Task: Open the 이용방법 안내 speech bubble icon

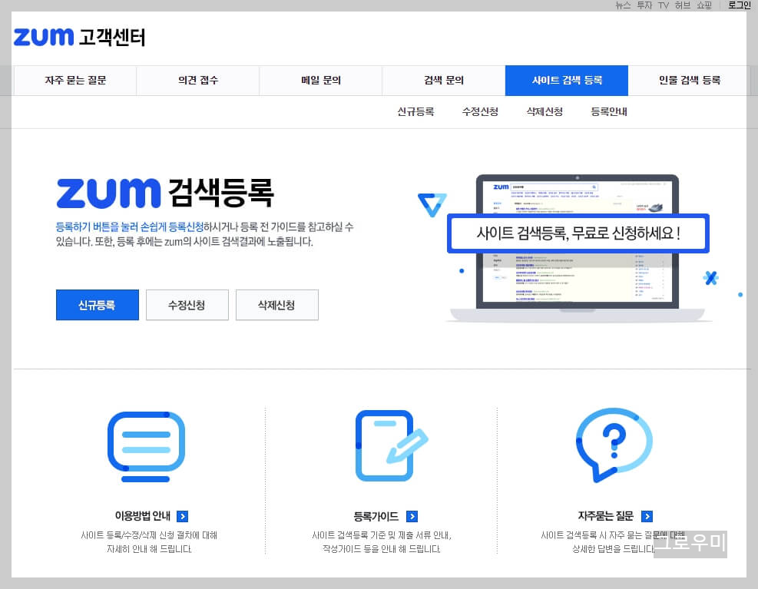Action: click(x=145, y=445)
